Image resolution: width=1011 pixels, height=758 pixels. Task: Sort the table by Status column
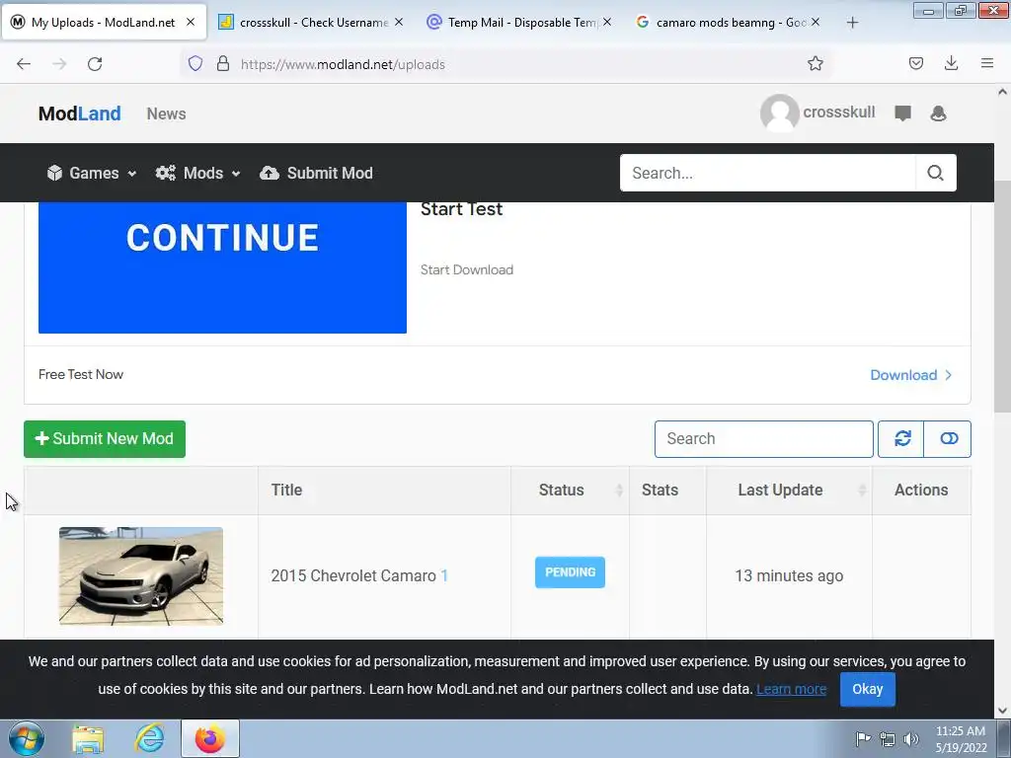click(570, 490)
